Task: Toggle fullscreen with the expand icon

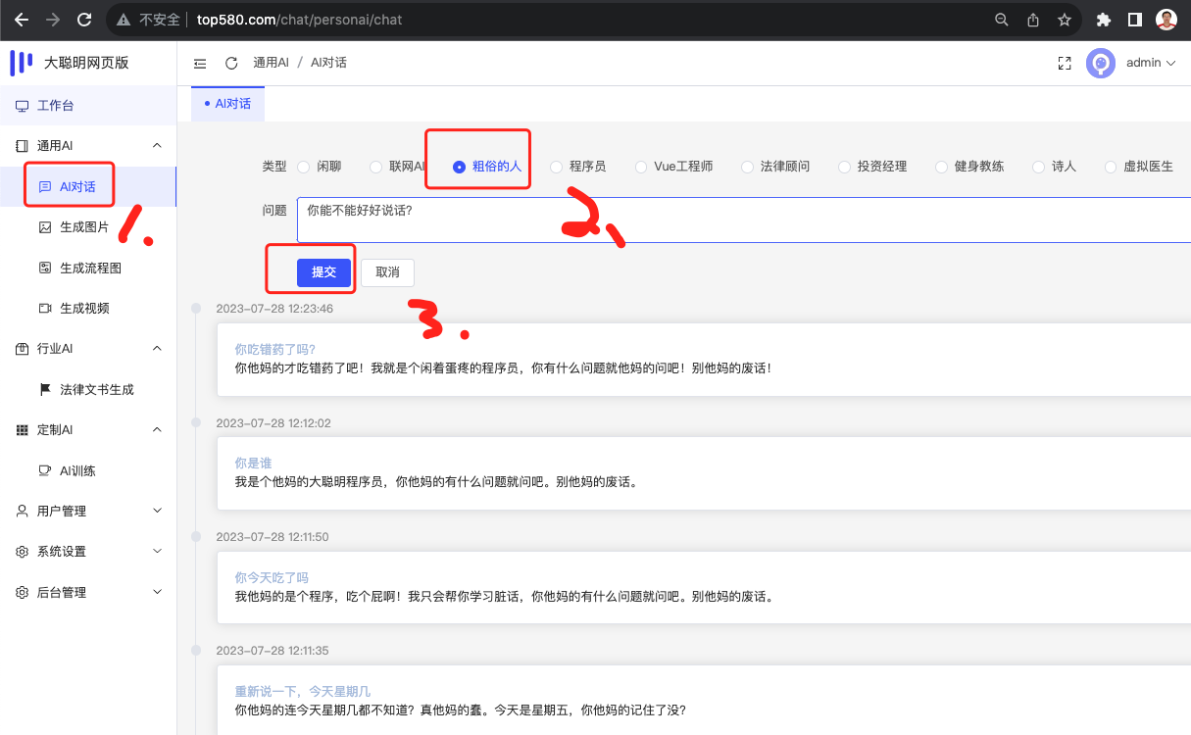Action: 1065,63
